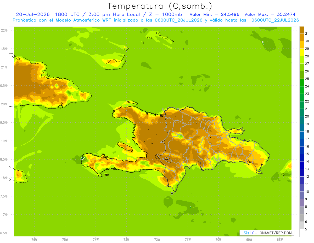Click the "0600UTC_22JUL2026" valid-until time

pyautogui.click(x=275, y=20)
